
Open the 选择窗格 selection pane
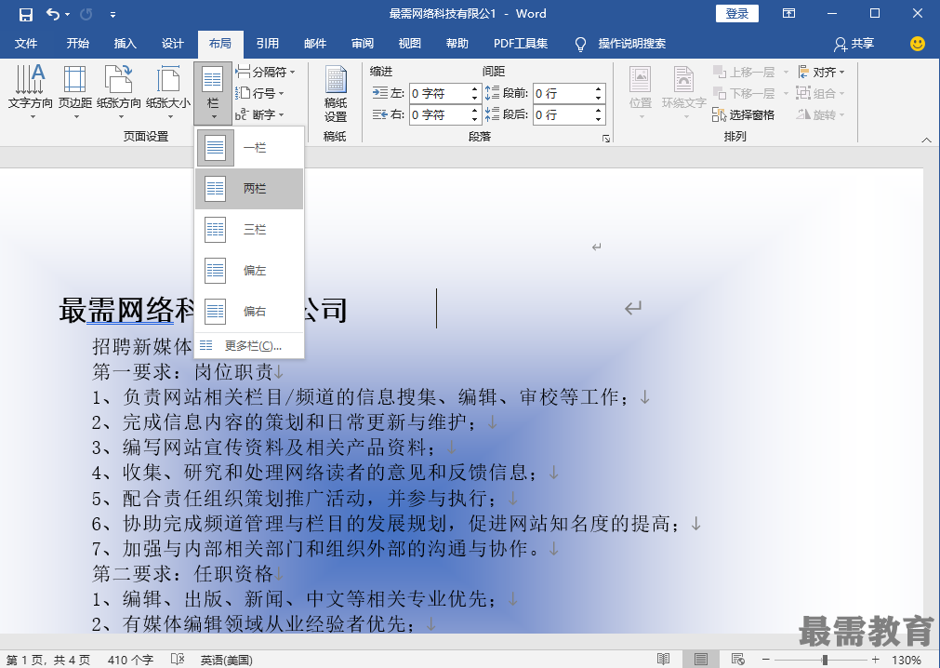coord(744,114)
